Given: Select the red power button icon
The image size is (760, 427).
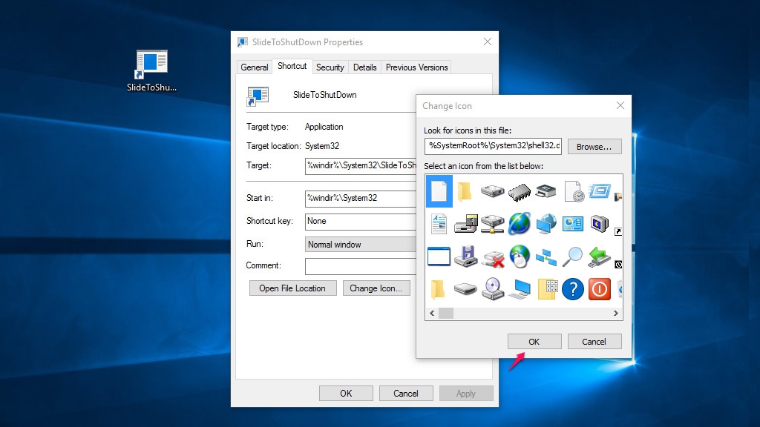Looking at the screenshot, I should pos(599,288).
